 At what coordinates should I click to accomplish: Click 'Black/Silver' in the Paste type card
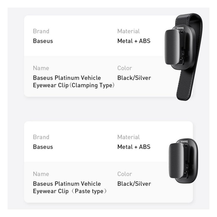tap(134, 184)
